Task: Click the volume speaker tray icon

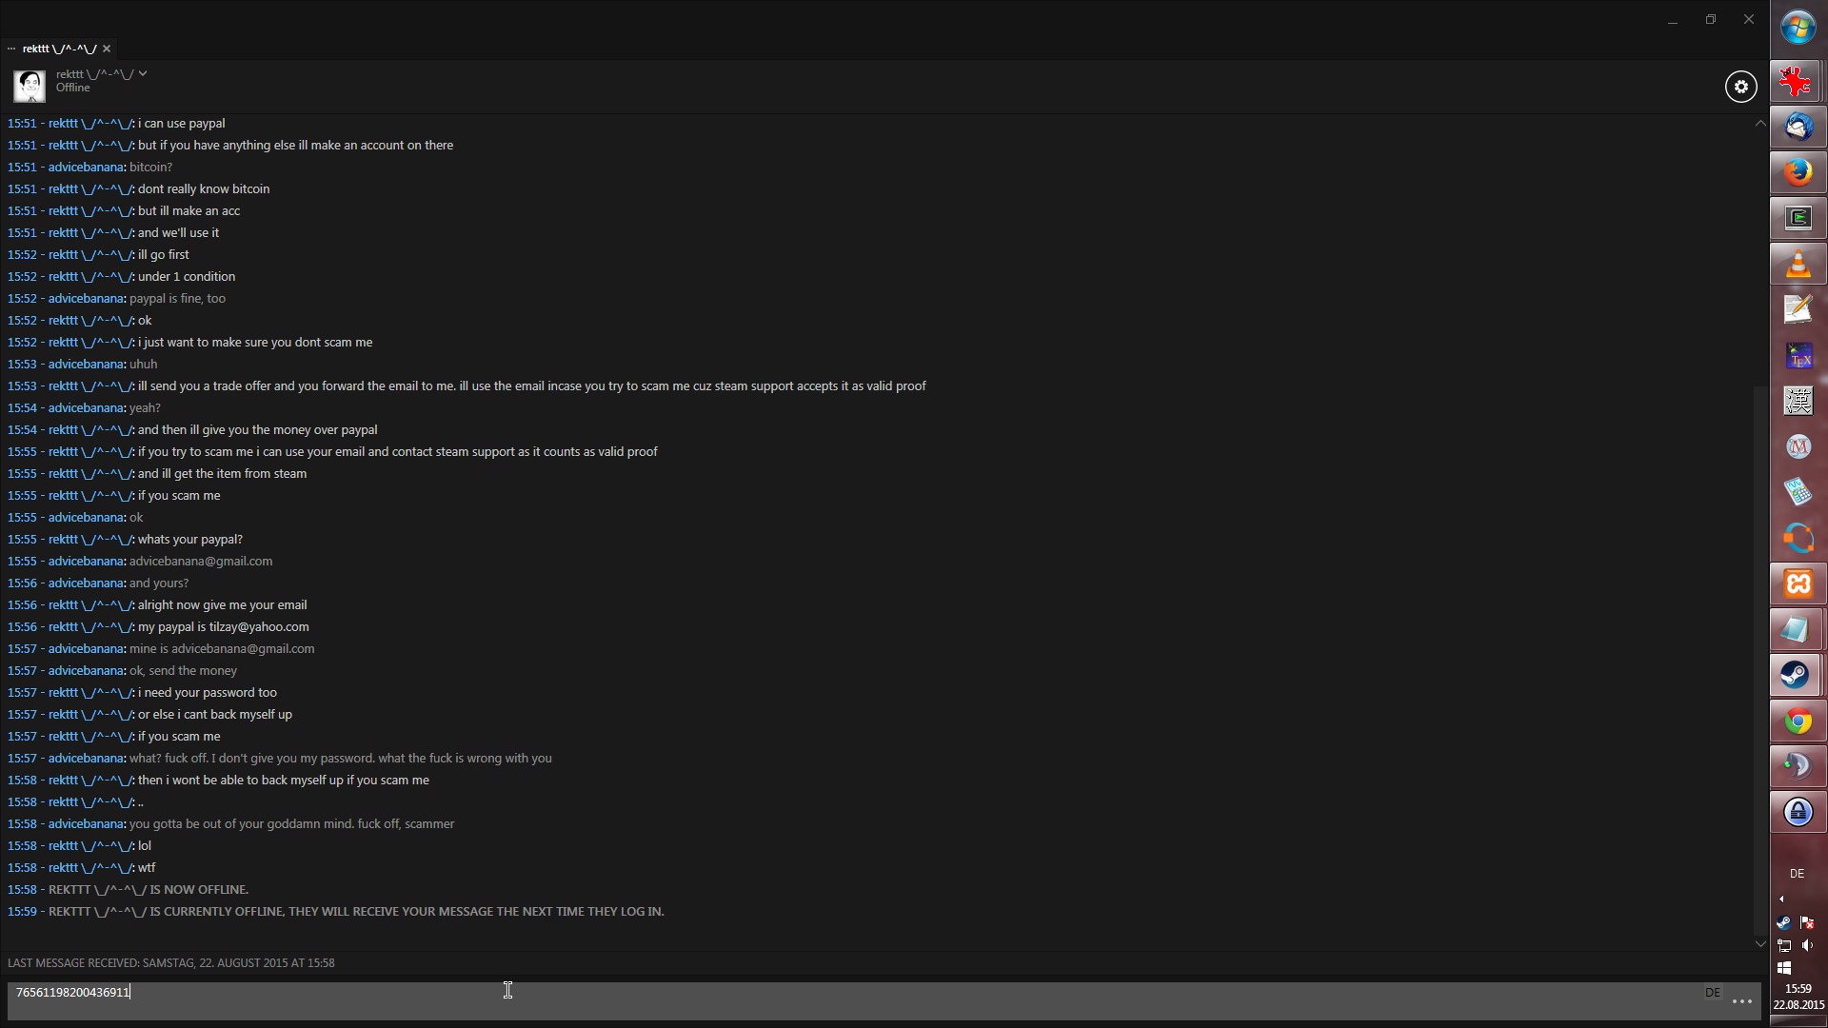Action: tap(1807, 945)
